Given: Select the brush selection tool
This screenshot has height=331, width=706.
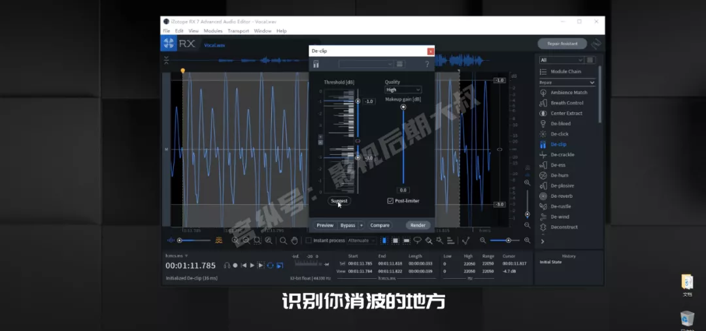Looking at the screenshot, I should (429, 241).
